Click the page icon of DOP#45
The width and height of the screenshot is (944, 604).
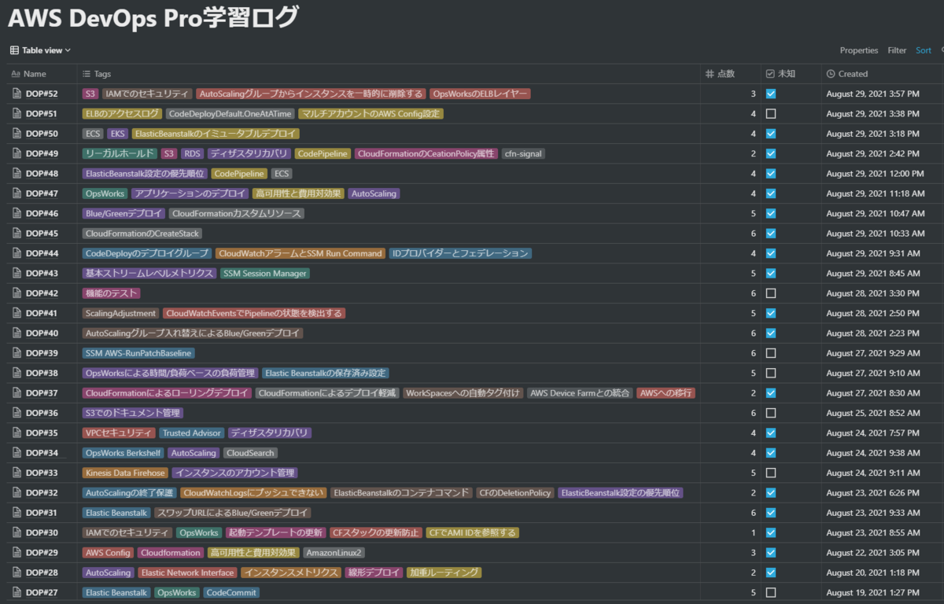pyautogui.click(x=17, y=234)
